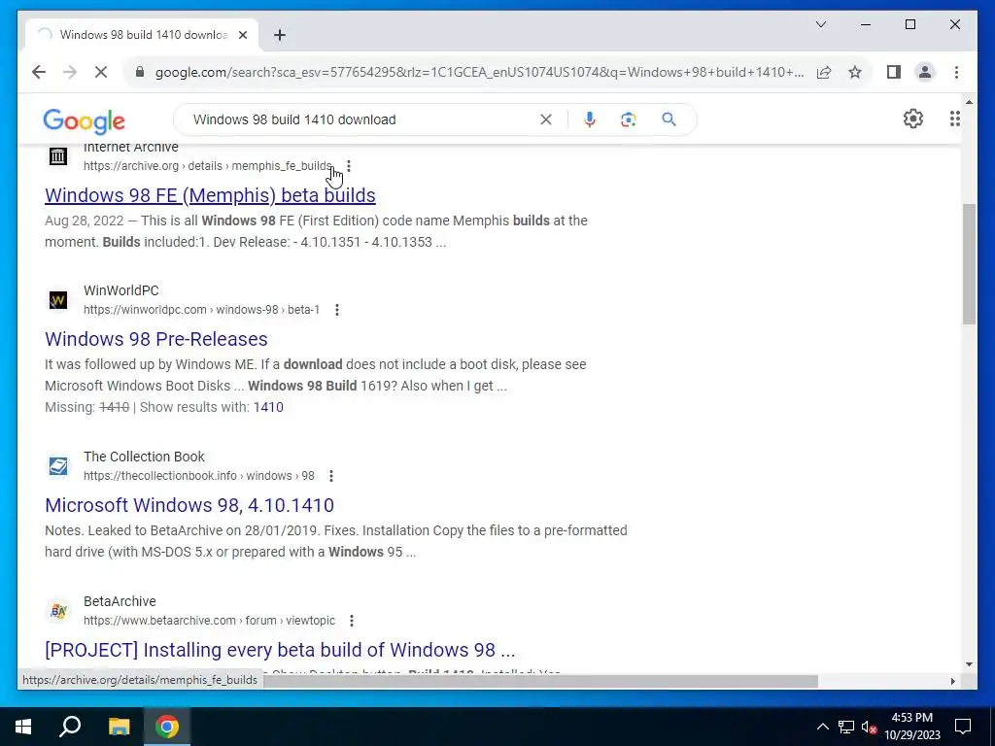Bookmark this tab with the star icon
The width and height of the screenshot is (995, 746).
[x=855, y=72]
